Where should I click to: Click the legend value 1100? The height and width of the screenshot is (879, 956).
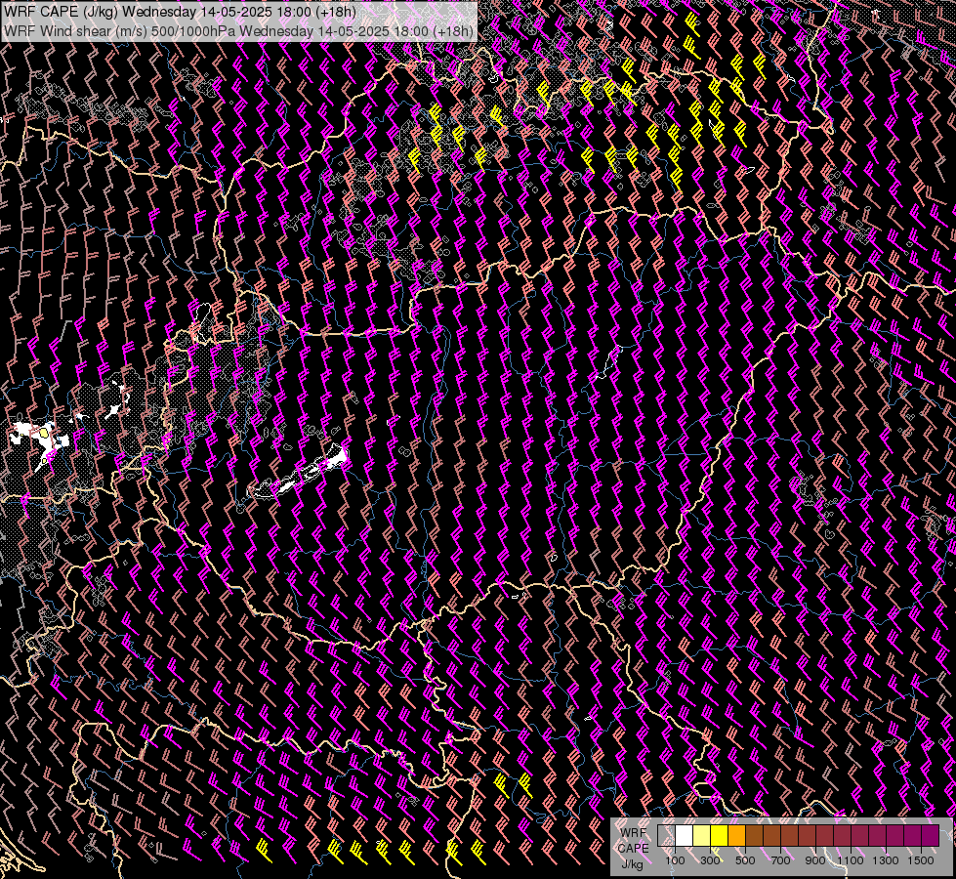coord(851,860)
